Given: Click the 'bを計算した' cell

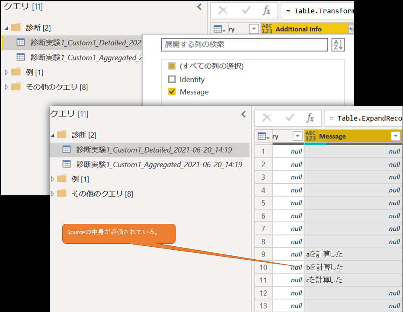Looking at the screenshot, I should pos(353,267).
